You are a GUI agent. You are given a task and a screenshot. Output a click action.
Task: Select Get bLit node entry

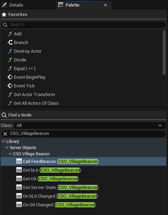(x=83, y=170)
